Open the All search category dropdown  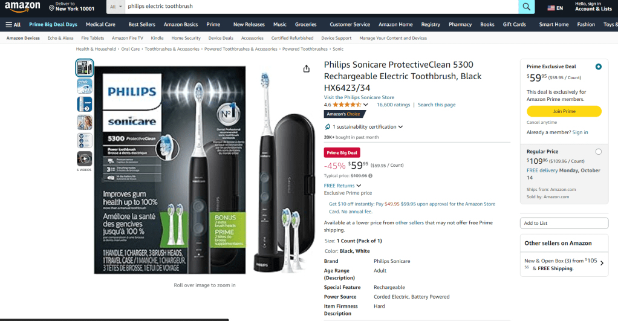tap(116, 7)
